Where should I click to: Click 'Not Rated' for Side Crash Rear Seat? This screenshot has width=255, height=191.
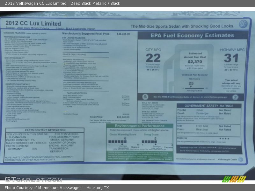click(225, 130)
